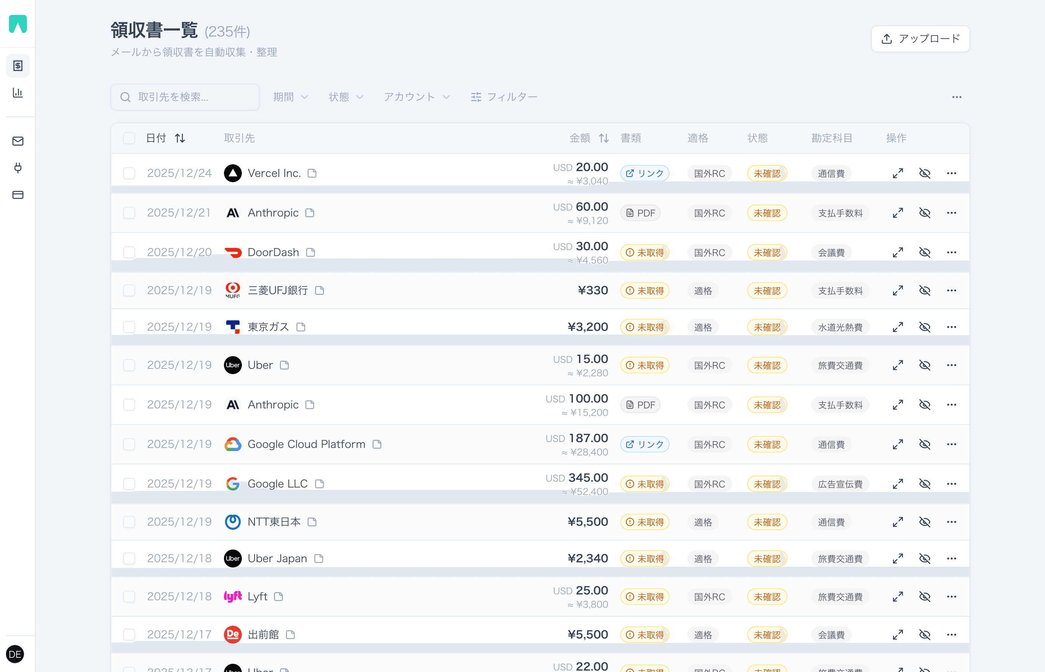Hide the Anthropic USD 60.00 receipt

point(924,213)
